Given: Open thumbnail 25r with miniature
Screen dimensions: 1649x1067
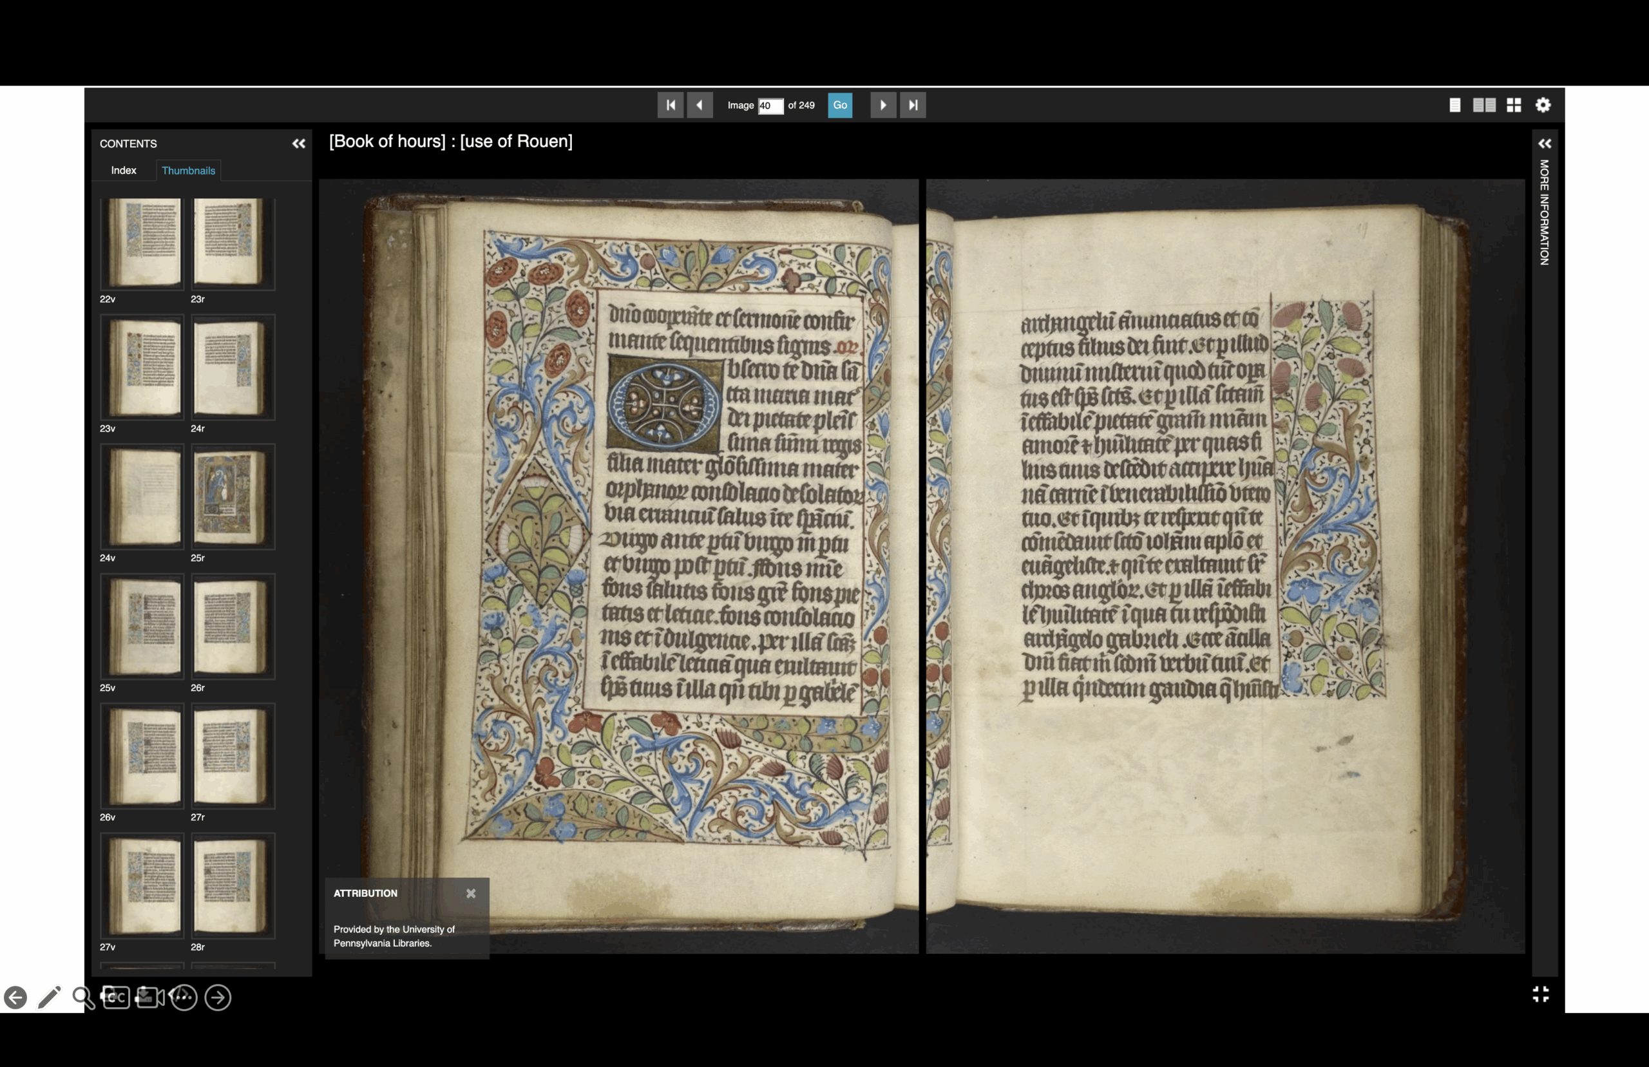Looking at the screenshot, I should 233,496.
